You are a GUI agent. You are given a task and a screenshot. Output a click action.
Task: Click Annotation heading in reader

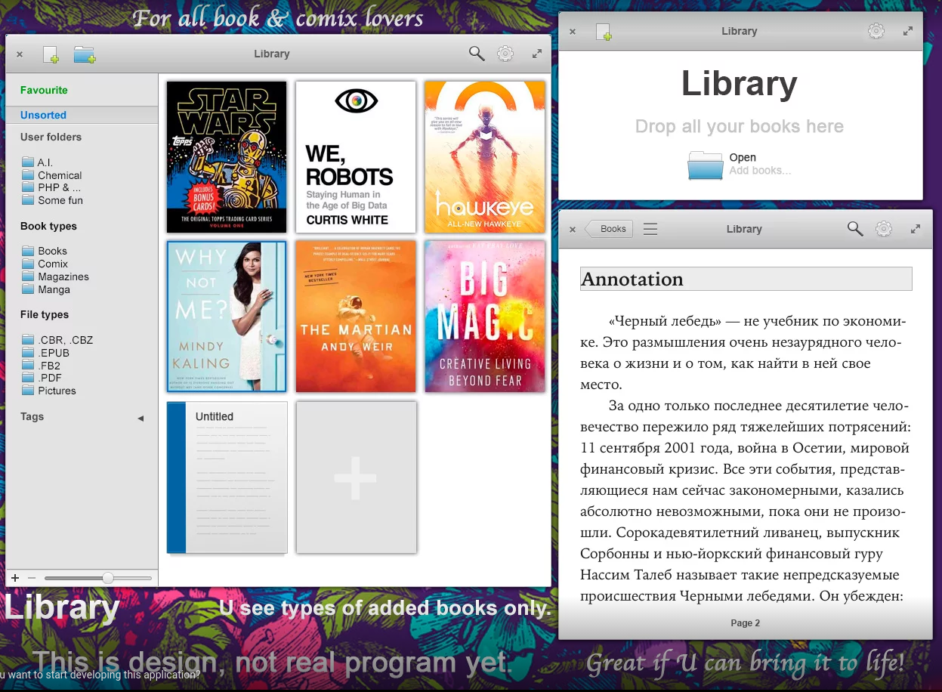pyautogui.click(x=632, y=279)
